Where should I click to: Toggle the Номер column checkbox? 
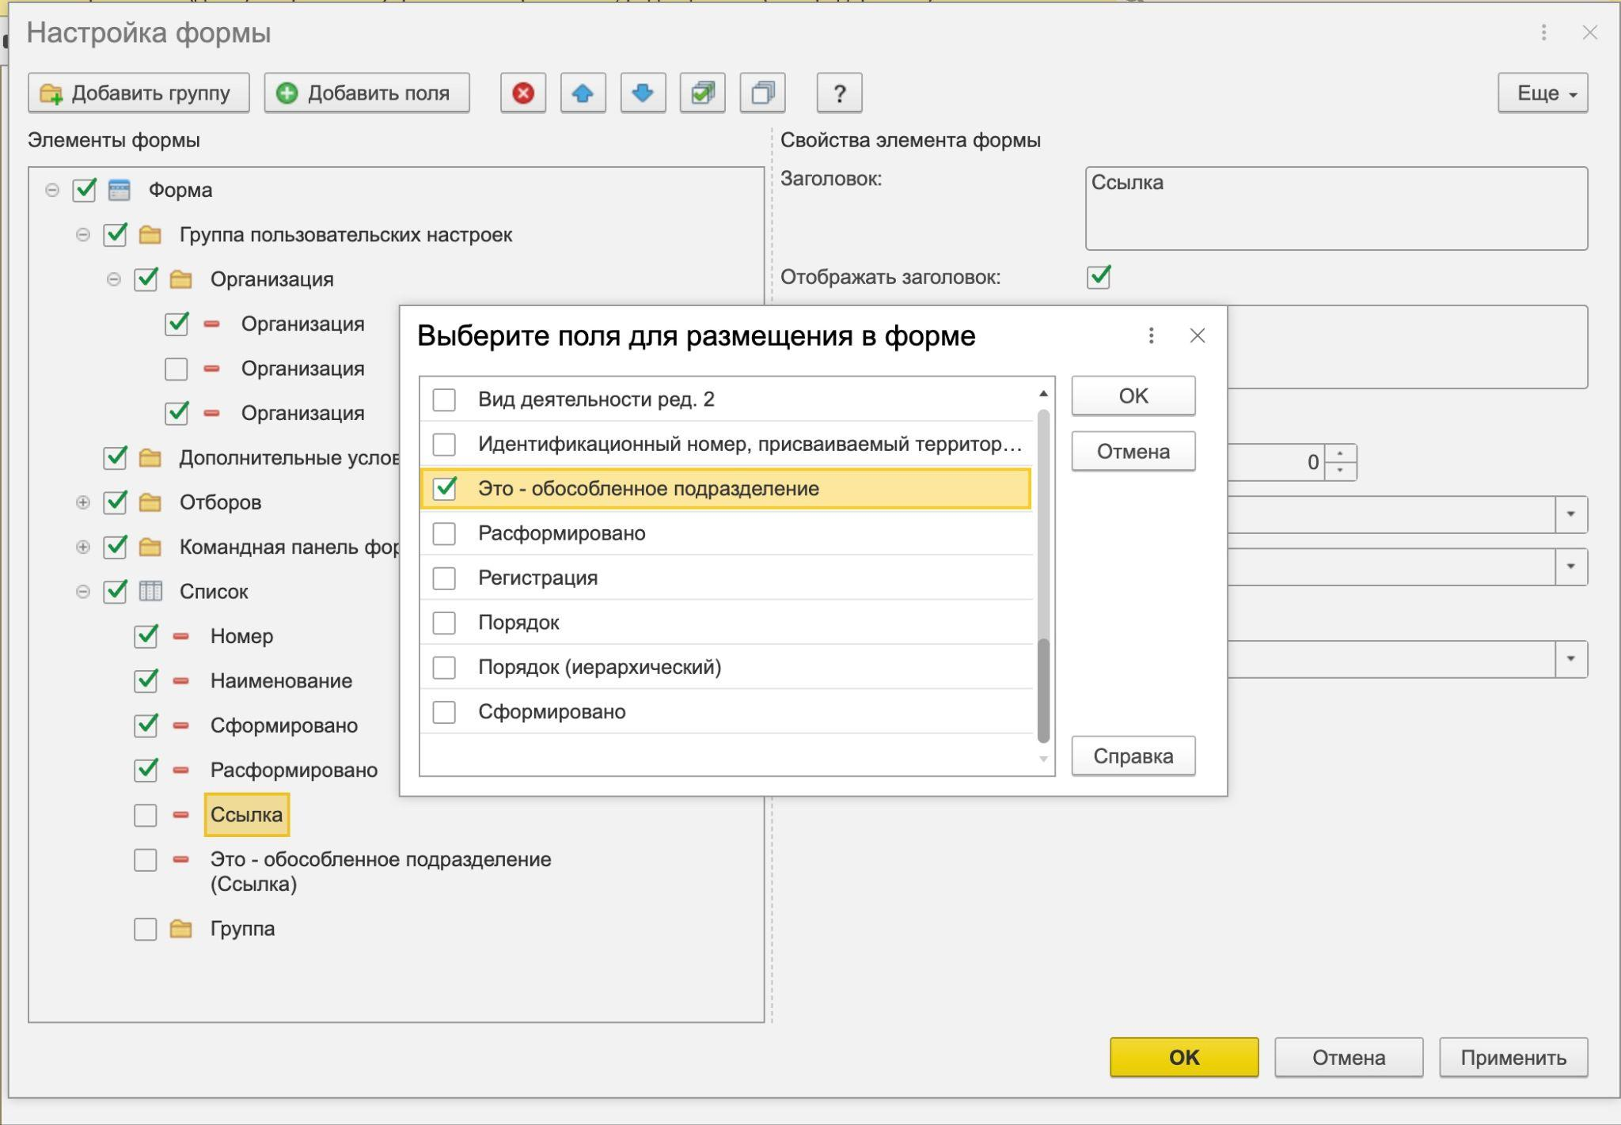click(146, 636)
